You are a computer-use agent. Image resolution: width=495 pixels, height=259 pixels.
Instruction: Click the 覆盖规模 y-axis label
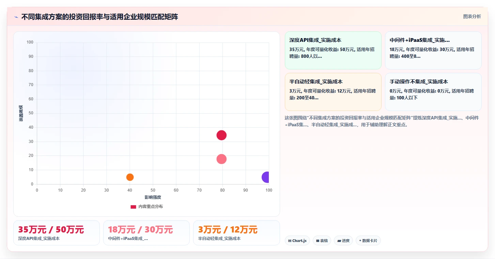(x=21, y=113)
